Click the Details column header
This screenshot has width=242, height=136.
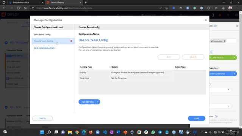coord(115,67)
